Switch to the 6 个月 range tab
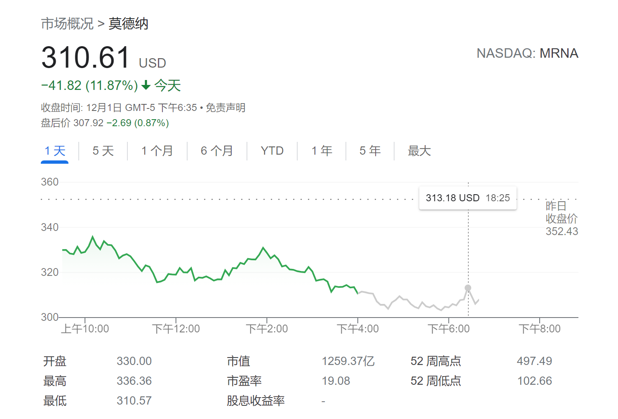 pyautogui.click(x=217, y=151)
